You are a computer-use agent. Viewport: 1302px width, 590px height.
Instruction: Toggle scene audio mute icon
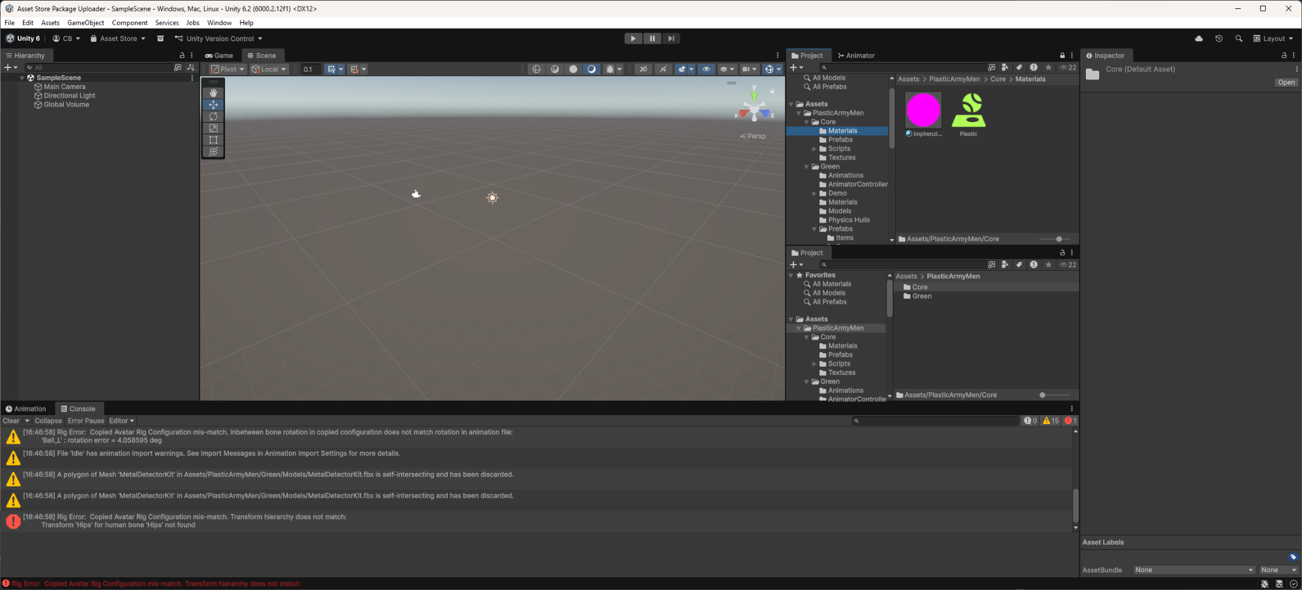click(663, 69)
